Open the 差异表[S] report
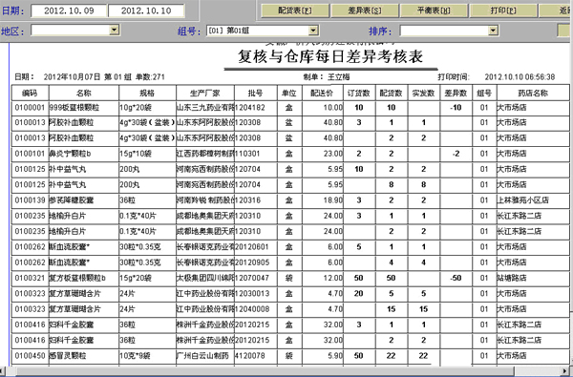This screenshot has height=377, width=573. [x=365, y=10]
